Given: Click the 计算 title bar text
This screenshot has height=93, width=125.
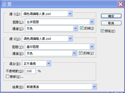Looking at the screenshot, I should (x=7, y=4).
